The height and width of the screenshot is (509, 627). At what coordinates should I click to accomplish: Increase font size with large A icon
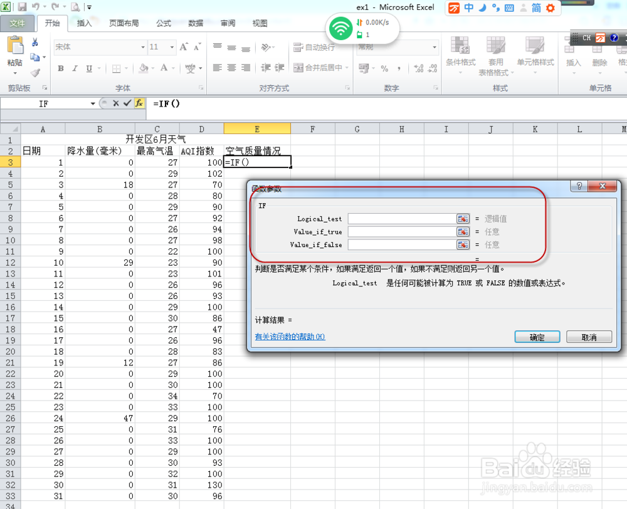[184, 47]
